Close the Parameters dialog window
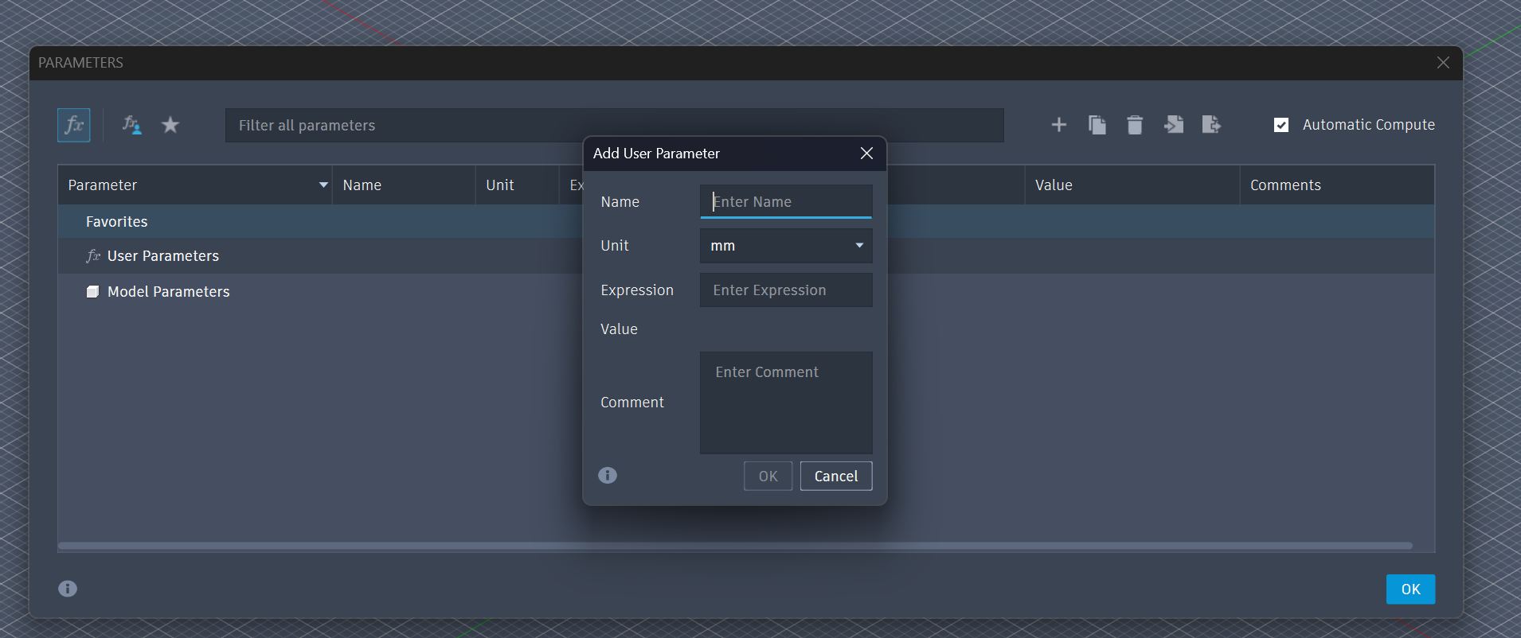Screen dimensions: 1521x638 (1443, 62)
